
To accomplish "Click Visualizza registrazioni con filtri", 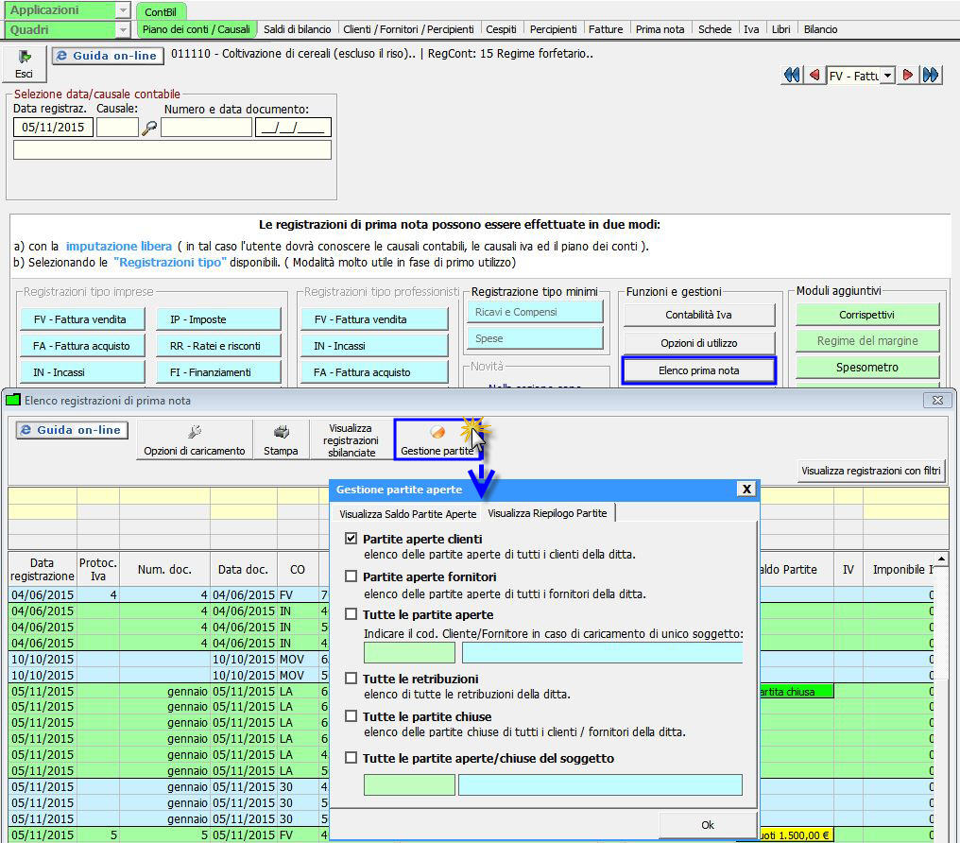I will pyautogui.click(x=870, y=471).
